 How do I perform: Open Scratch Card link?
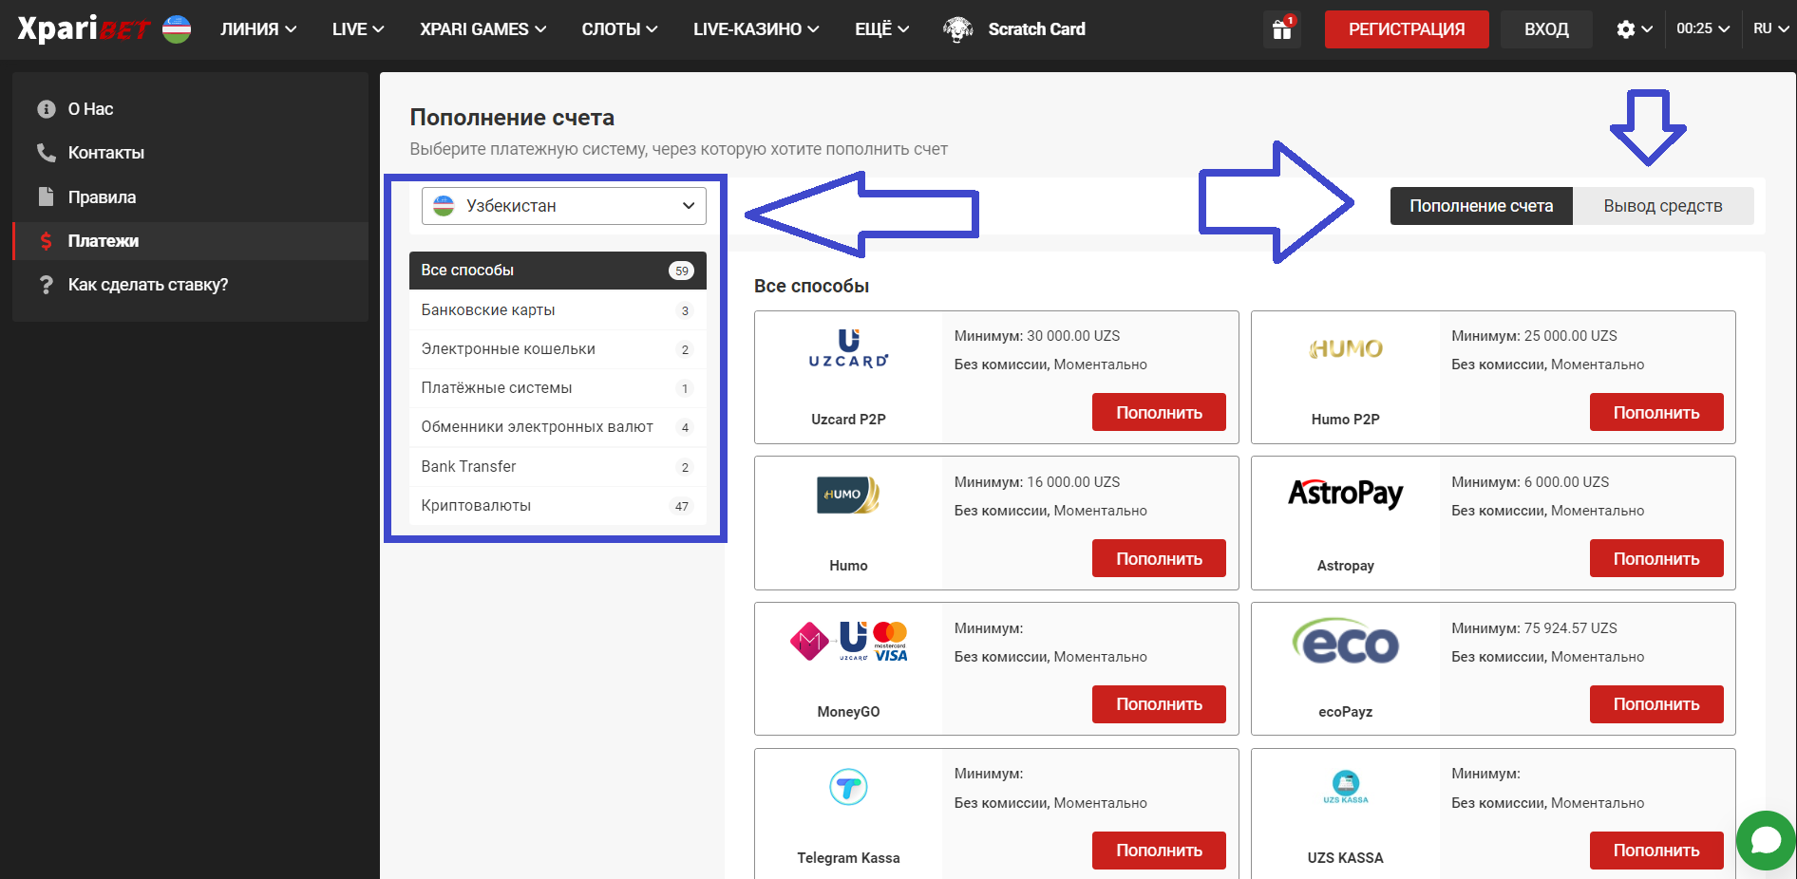pos(1036,29)
